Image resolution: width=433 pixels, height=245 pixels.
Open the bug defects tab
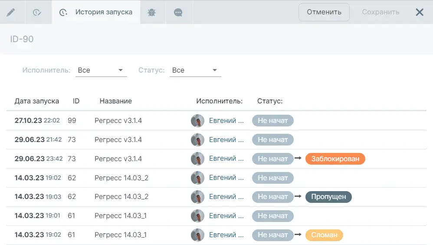[x=151, y=12]
